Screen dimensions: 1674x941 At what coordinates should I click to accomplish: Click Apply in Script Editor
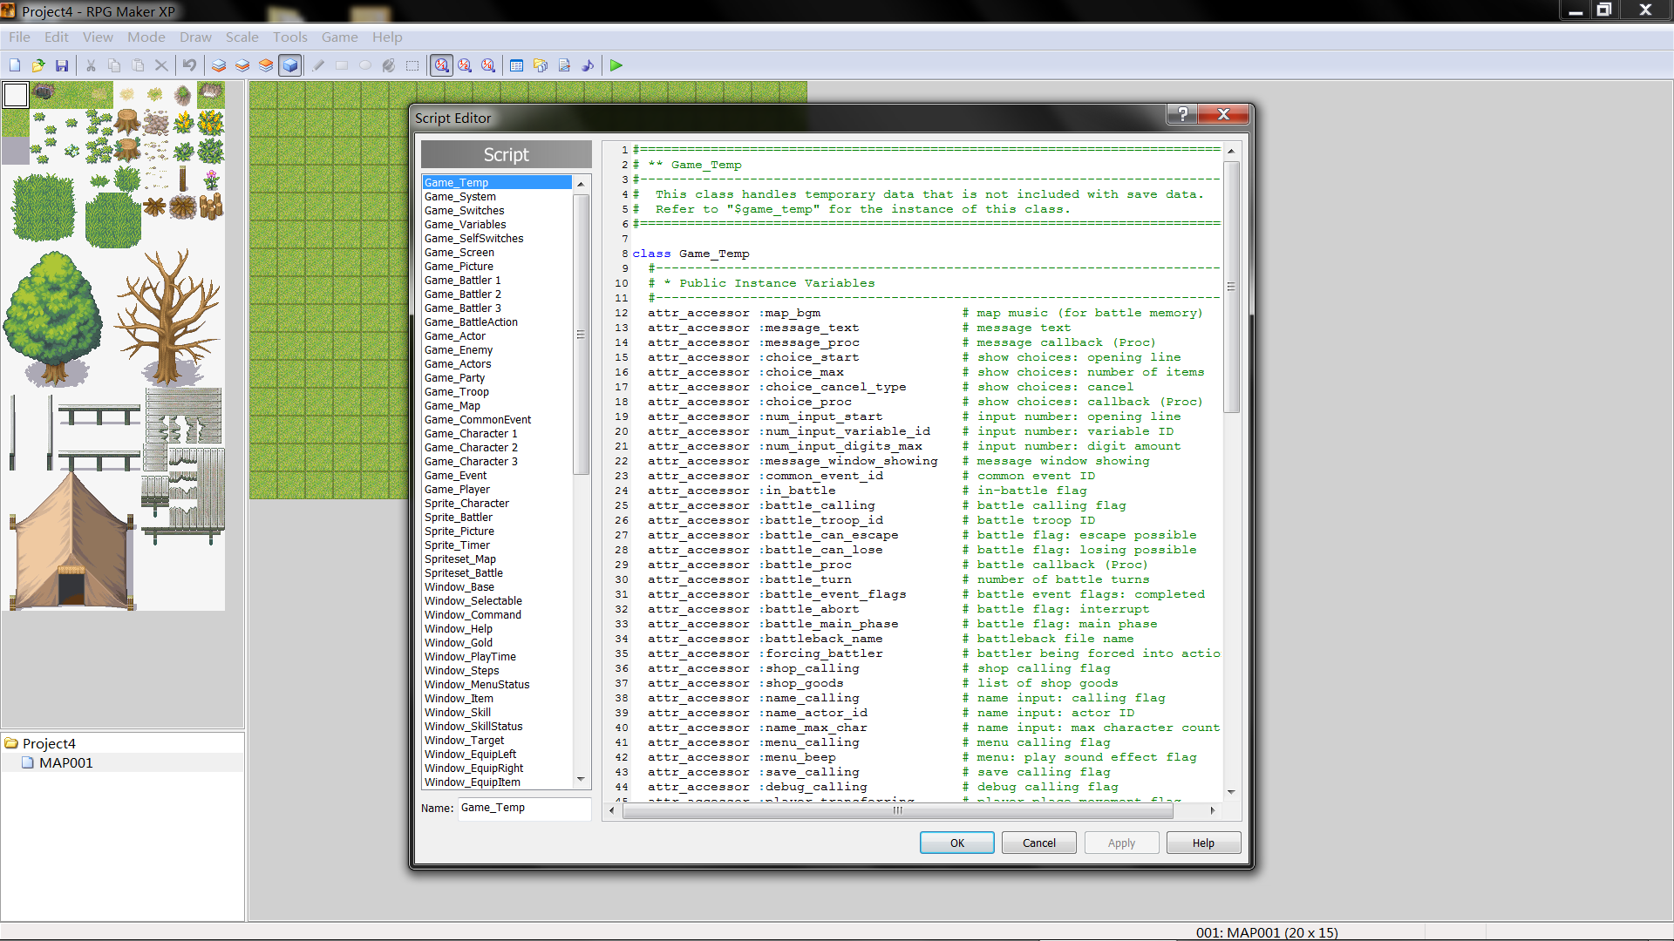coord(1121,843)
